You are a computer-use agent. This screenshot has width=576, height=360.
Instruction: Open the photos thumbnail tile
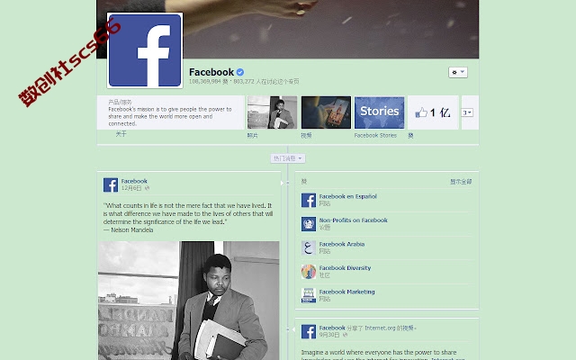click(x=272, y=112)
